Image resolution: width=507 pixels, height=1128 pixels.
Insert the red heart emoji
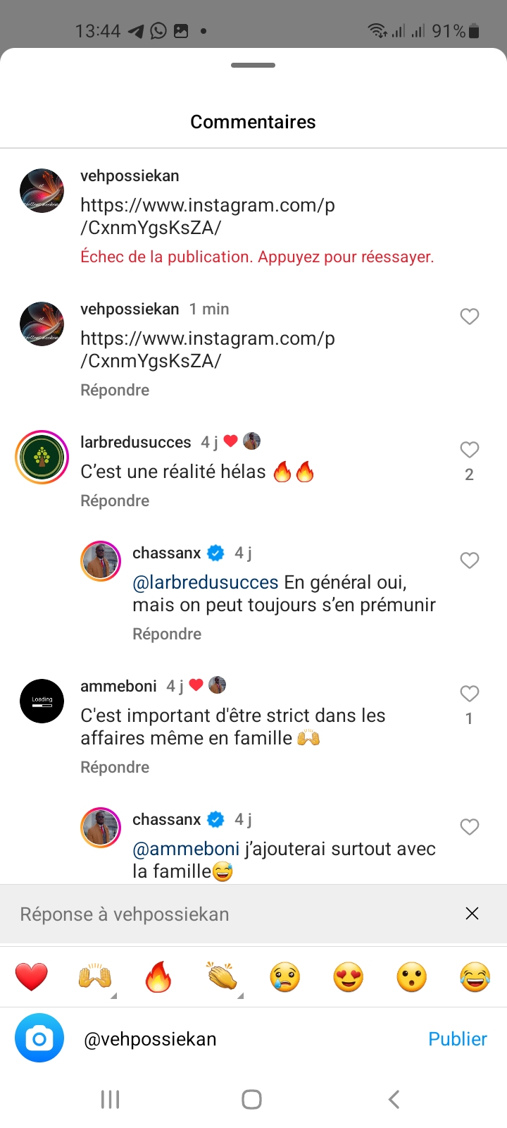coord(32,978)
